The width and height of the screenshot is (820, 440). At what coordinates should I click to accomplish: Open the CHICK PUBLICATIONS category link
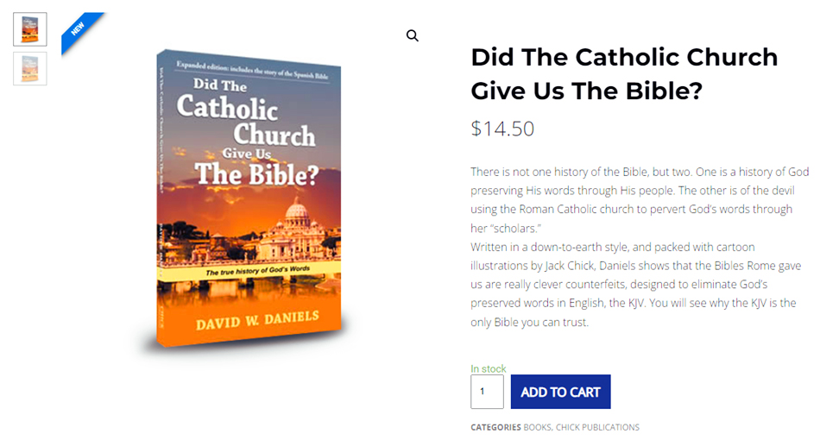(597, 427)
